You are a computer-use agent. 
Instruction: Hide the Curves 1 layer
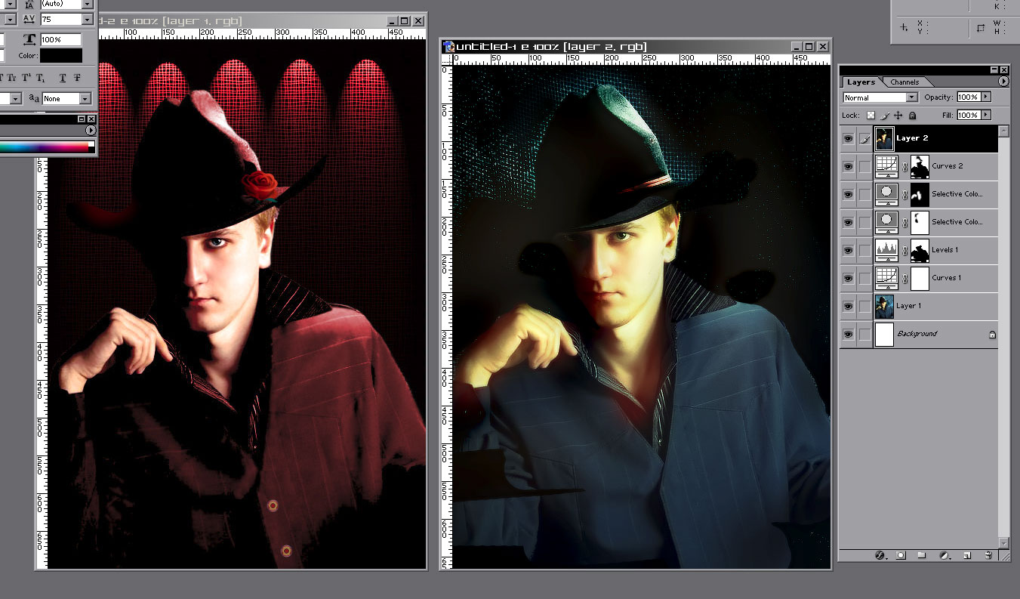point(849,278)
